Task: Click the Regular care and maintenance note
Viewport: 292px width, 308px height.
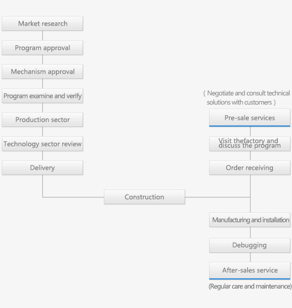Action: 250,286
